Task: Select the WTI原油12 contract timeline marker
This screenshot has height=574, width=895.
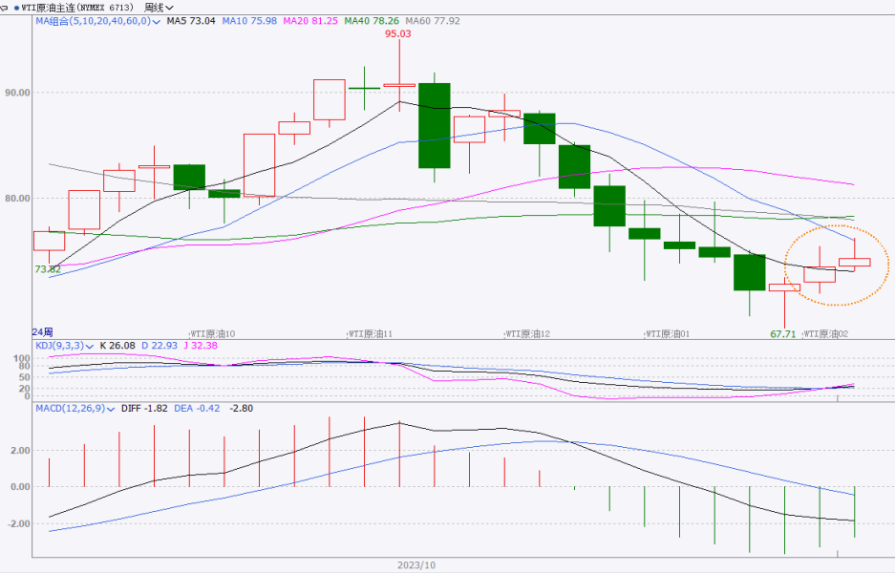Action: [526, 333]
